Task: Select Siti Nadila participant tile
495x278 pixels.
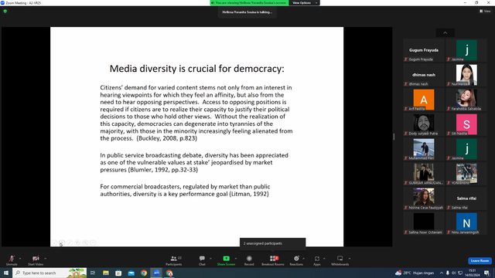Action: coord(466,124)
